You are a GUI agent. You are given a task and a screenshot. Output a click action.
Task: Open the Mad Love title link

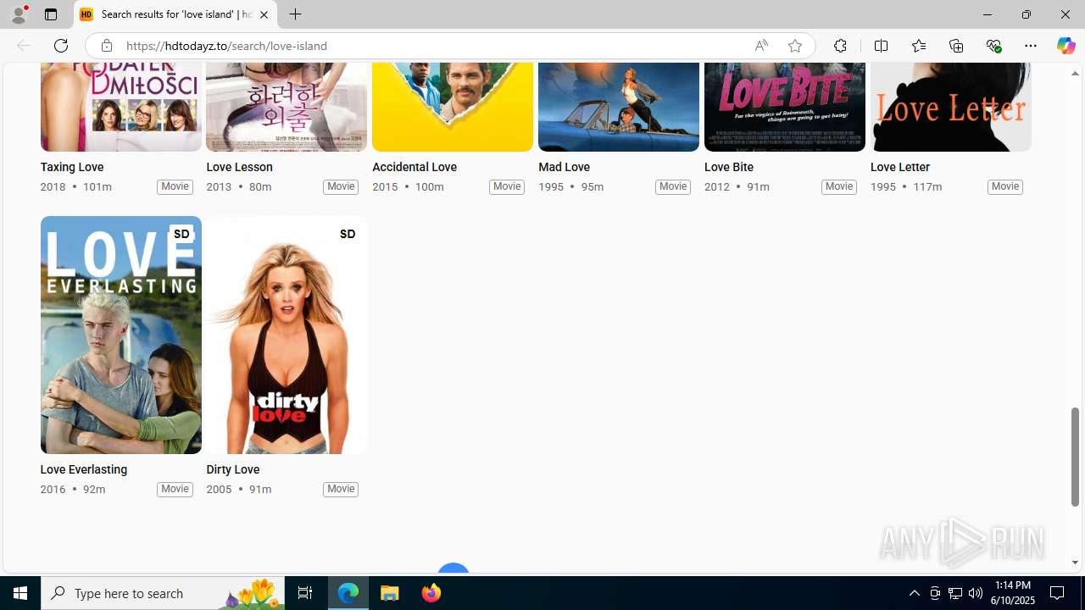pyautogui.click(x=564, y=168)
